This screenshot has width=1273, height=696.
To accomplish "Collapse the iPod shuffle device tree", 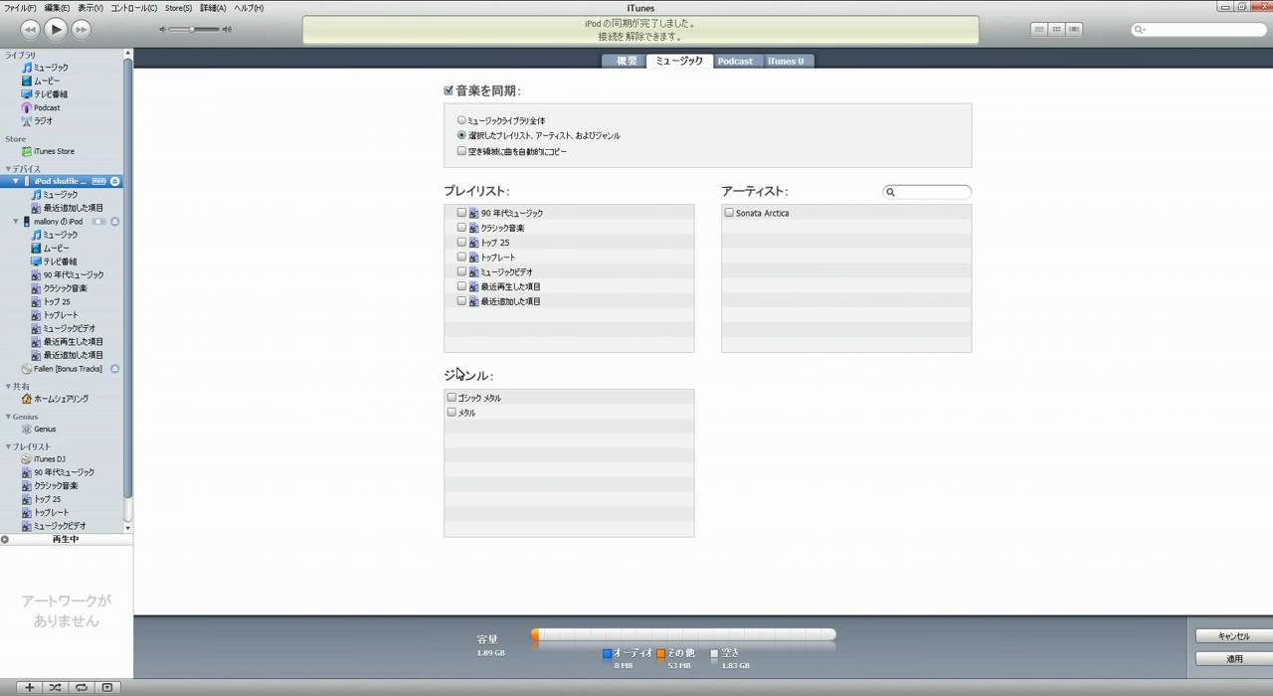I will pos(16,181).
